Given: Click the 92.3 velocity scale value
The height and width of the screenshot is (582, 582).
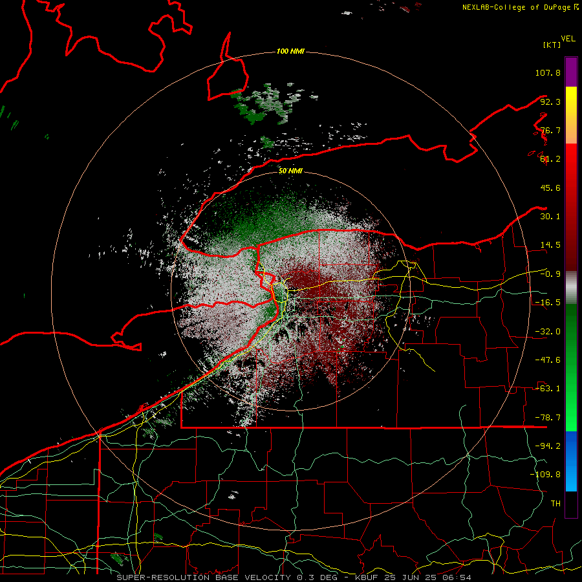Looking at the screenshot, I should click(x=550, y=102).
